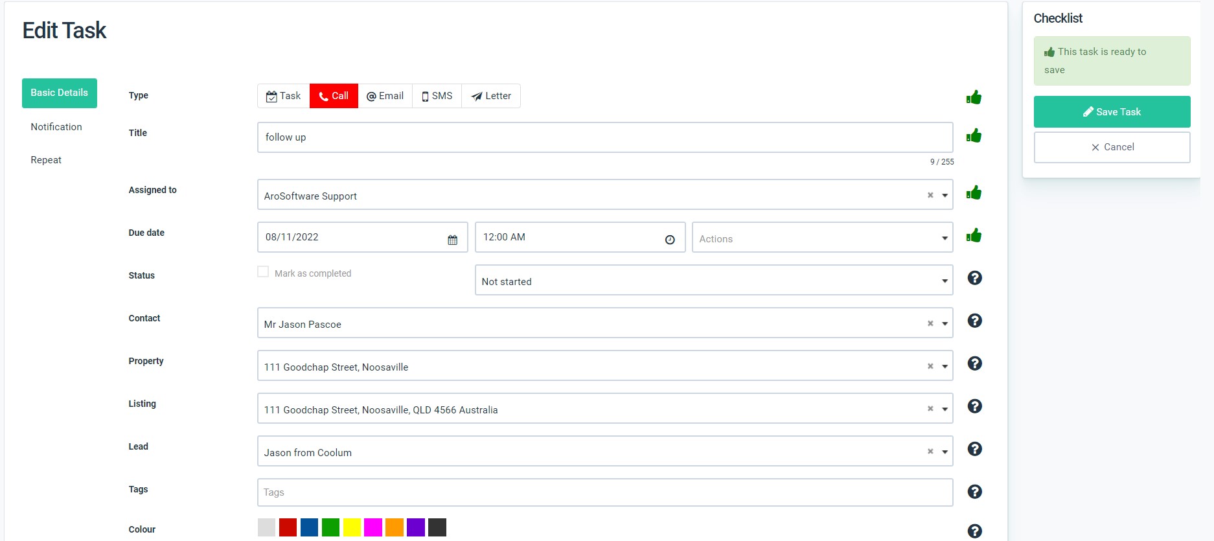The height and width of the screenshot is (541, 1214).
Task: Pick the red colour swatch
Action: point(288,527)
